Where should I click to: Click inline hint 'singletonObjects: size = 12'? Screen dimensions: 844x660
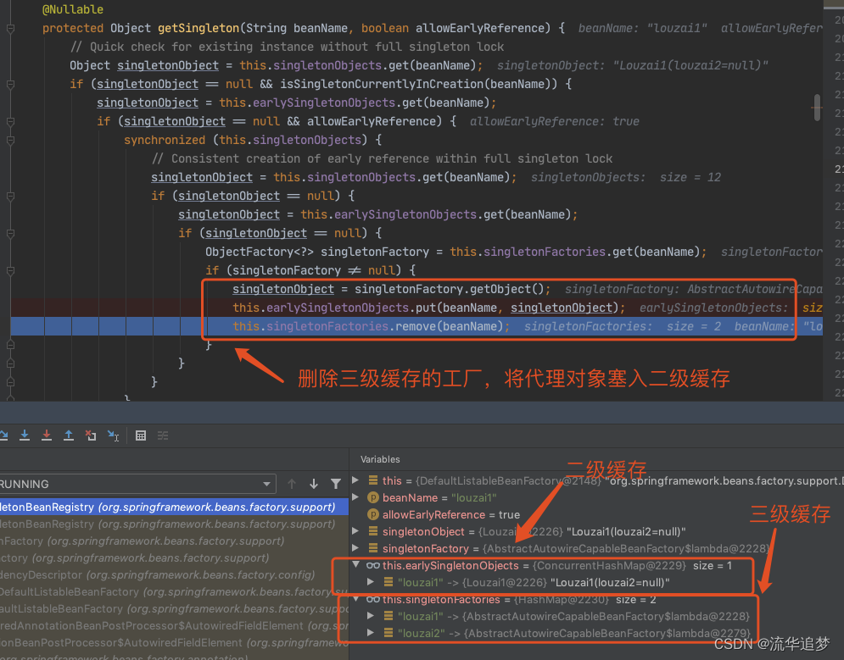(625, 177)
